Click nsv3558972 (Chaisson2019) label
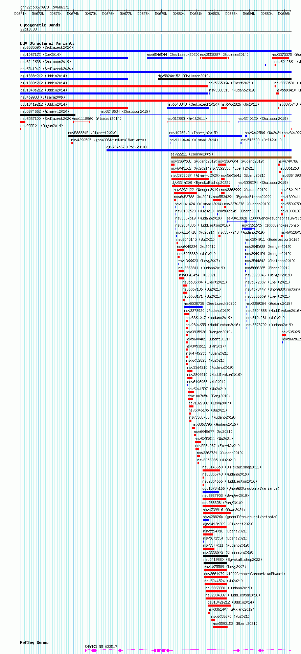This screenshot has width=301, height=654. pyautogui.click(x=228, y=552)
